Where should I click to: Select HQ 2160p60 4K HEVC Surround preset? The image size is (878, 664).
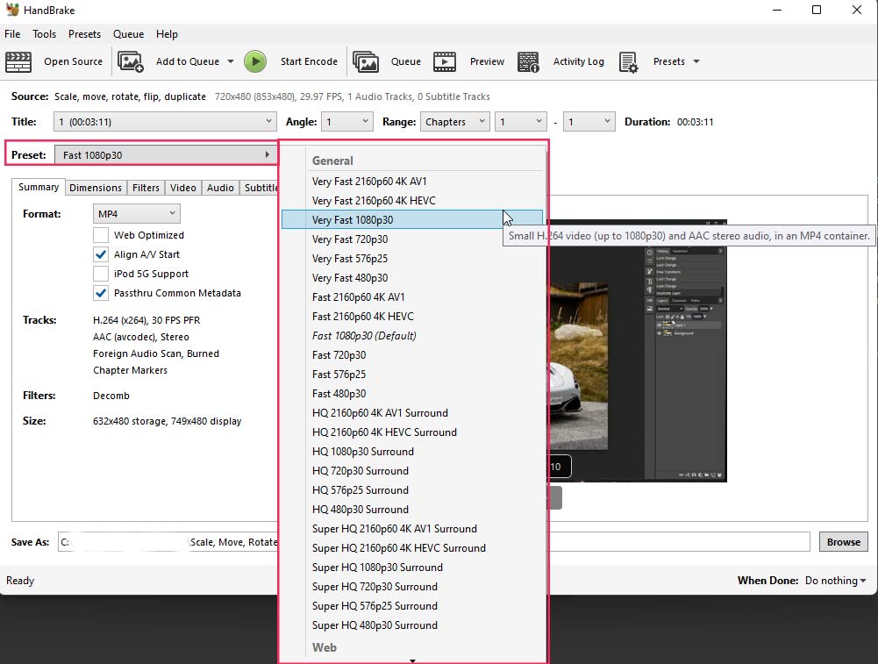pos(412,432)
